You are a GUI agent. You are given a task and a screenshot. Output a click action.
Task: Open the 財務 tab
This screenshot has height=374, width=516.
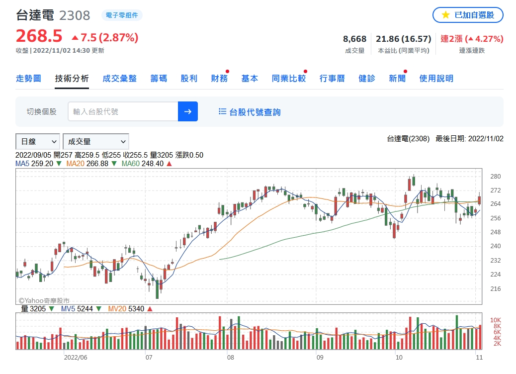pos(220,79)
